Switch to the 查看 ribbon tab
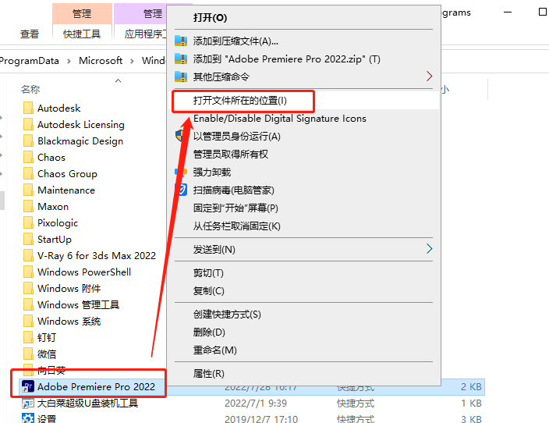Image resolution: width=549 pixels, height=423 pixels. [30, 34]
